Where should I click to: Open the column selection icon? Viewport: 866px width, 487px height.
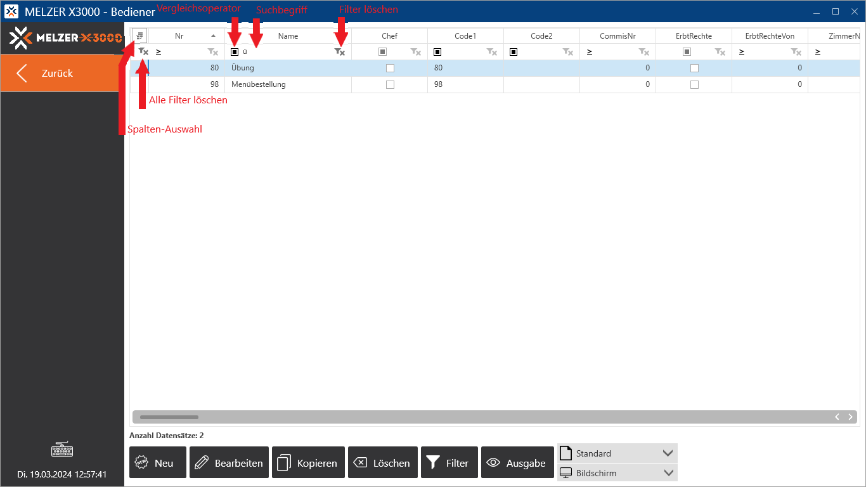click(x=139, y=36)
